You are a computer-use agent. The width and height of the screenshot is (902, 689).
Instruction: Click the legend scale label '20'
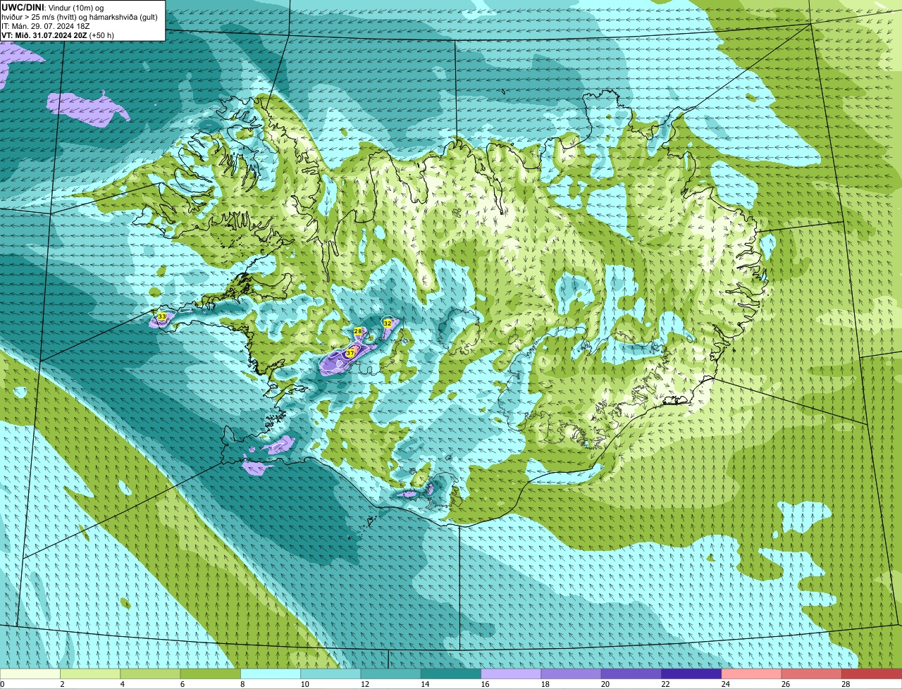(x=605, y=684)
